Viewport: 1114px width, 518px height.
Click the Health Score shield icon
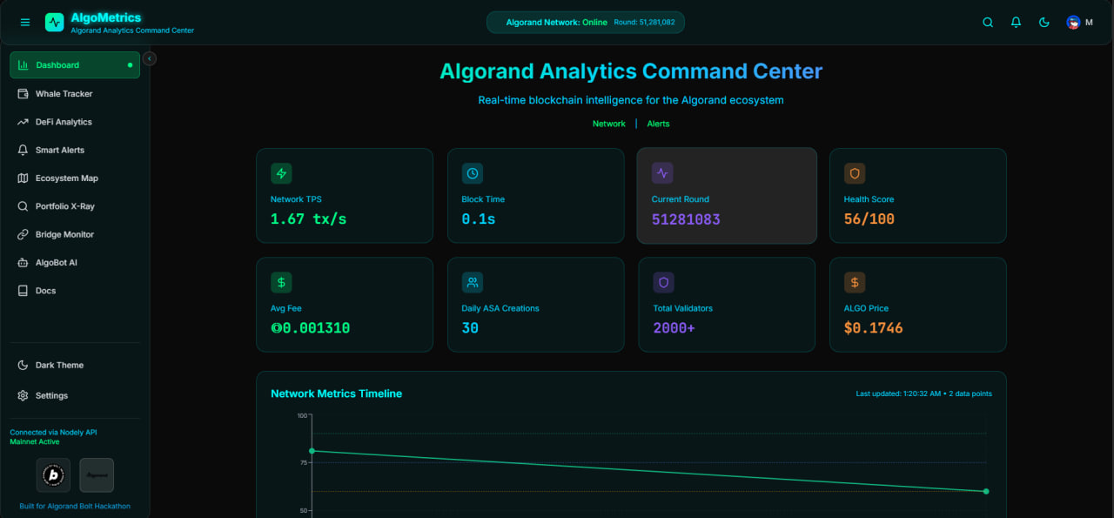point(855,173)
